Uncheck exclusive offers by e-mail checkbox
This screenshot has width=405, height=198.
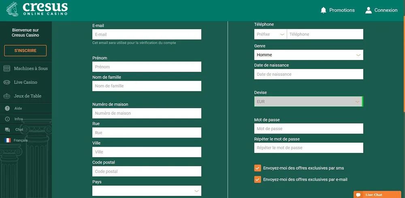(x=258, y=179)
